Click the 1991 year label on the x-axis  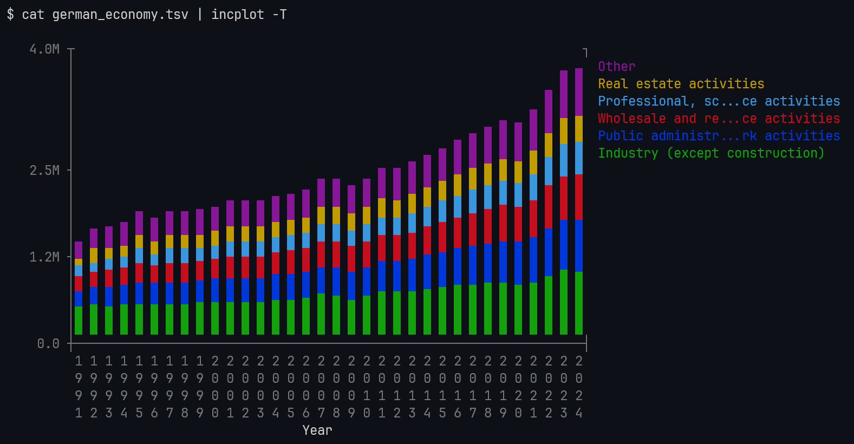(79, 387)
